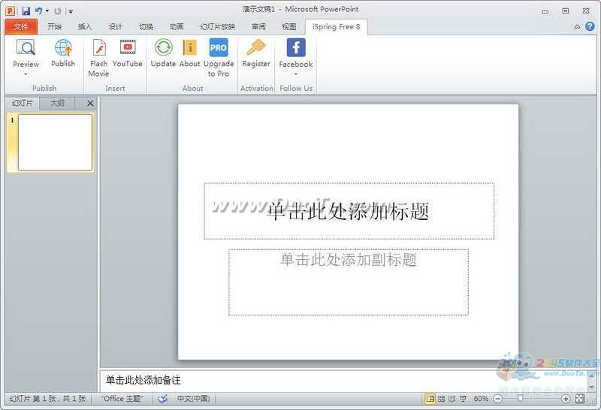Screen dimensions: 601x410
Task: Switch to the 切换 ribbon tab
Action: pyautogui.click(x=146, y=26)
